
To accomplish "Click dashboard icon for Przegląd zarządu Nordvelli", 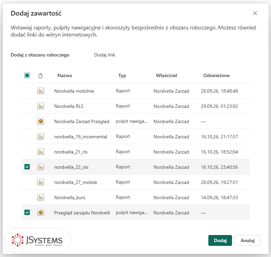I will point(41,212).
